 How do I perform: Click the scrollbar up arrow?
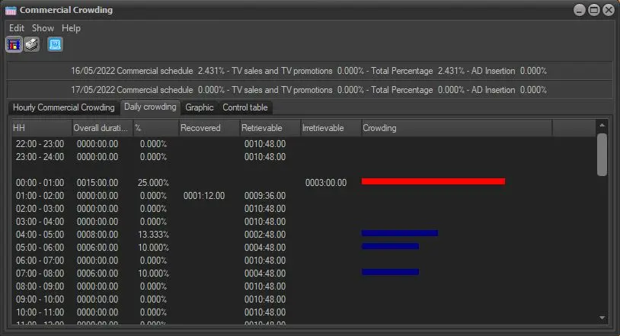602,125
